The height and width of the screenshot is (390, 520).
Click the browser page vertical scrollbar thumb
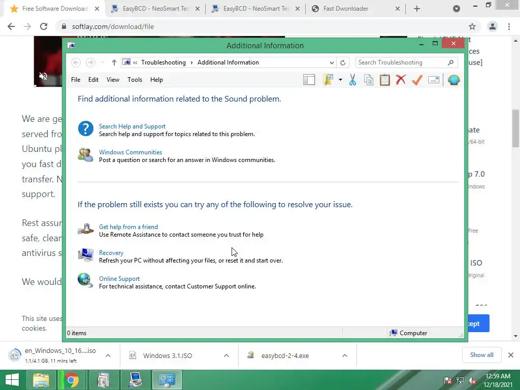tap(515, 128)
